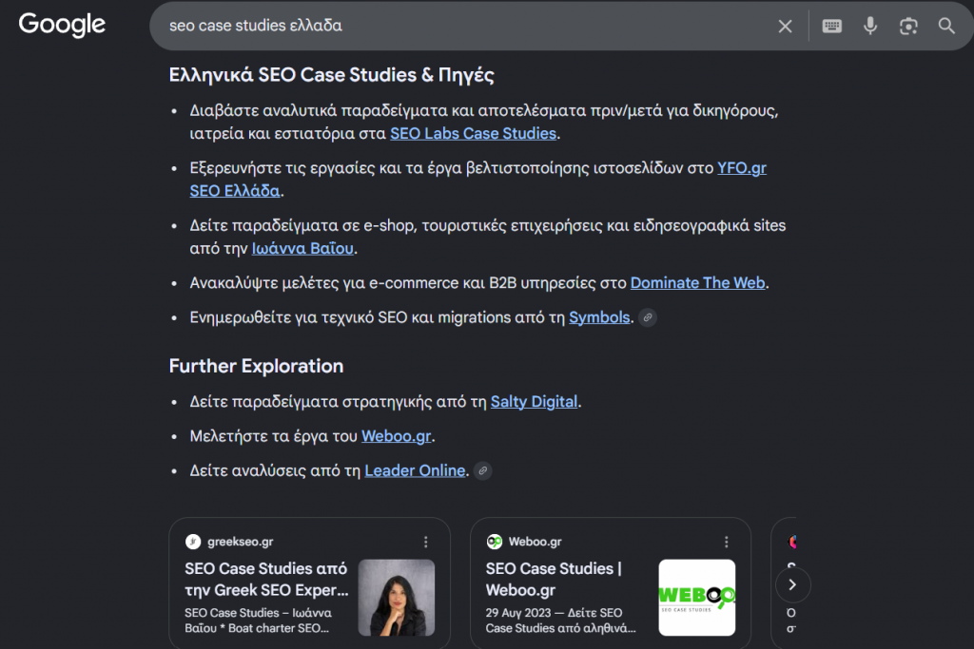This screenshot has height=649, width=974.
Task: Open the Weboo.gr link in Further Exploration
Action: (397, 436)
